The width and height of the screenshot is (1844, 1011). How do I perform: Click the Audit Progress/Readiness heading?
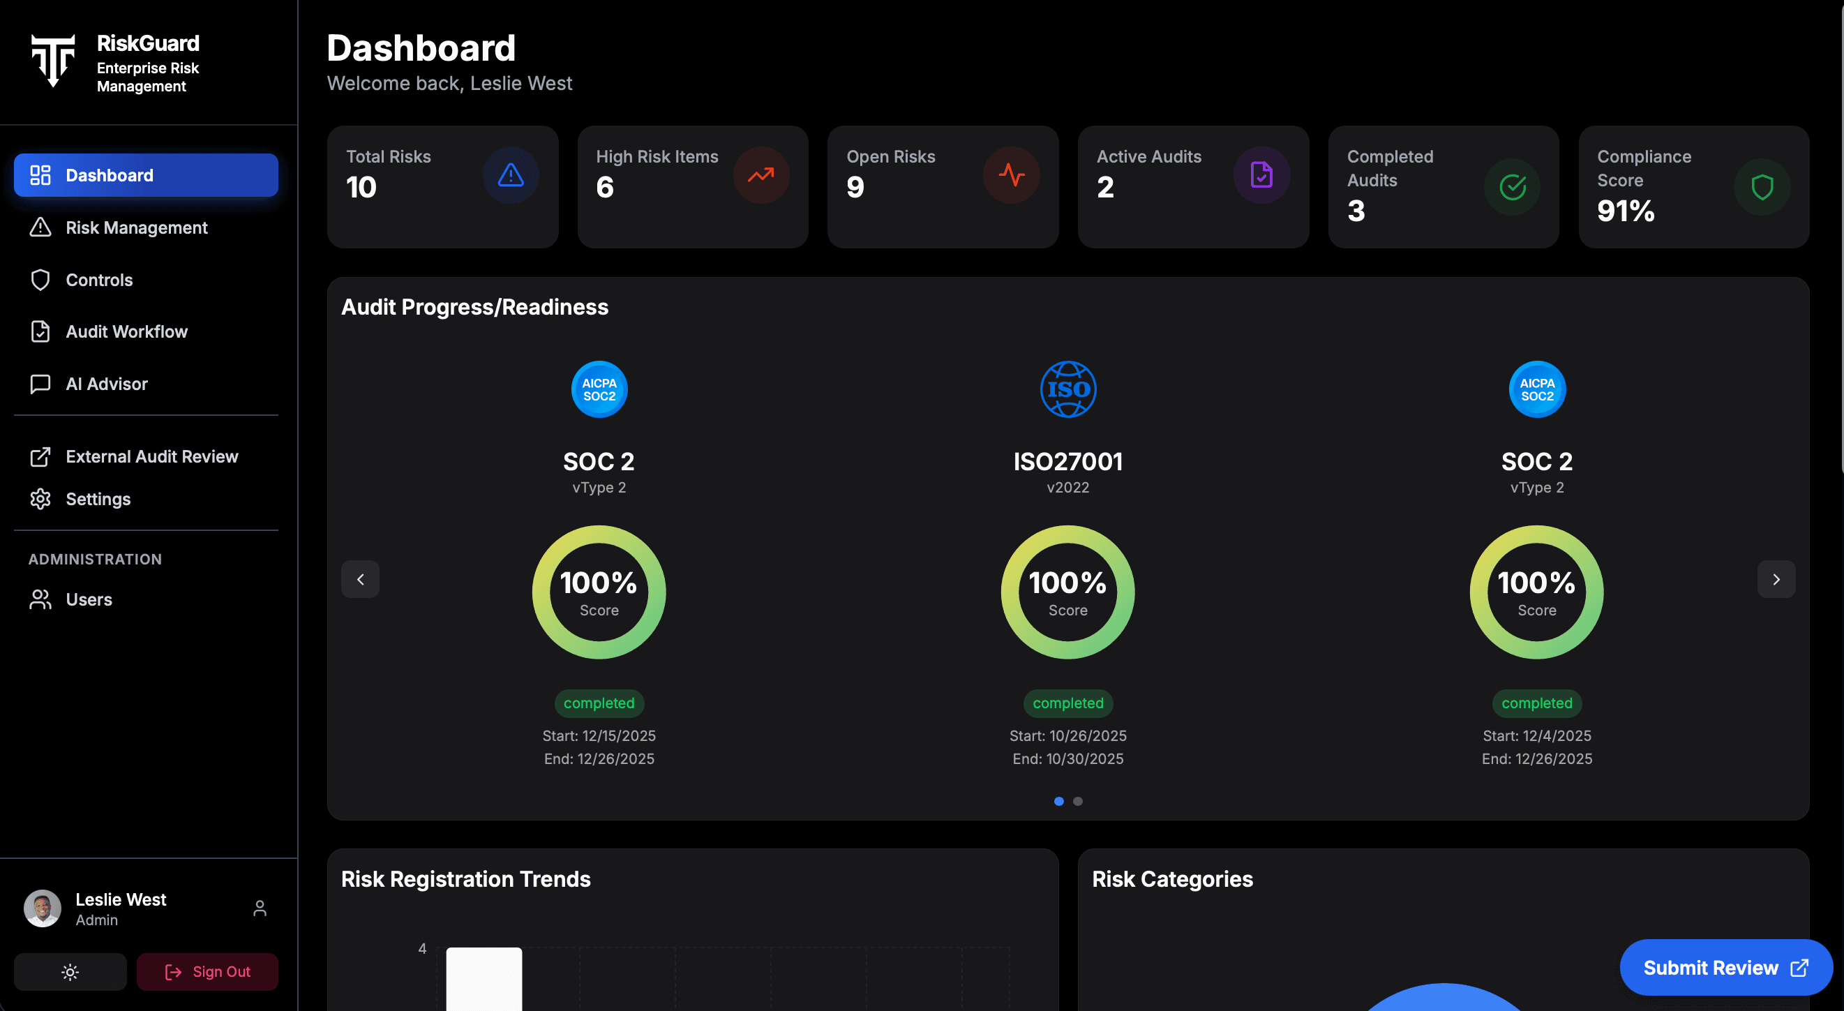click(x=474, y=307)
